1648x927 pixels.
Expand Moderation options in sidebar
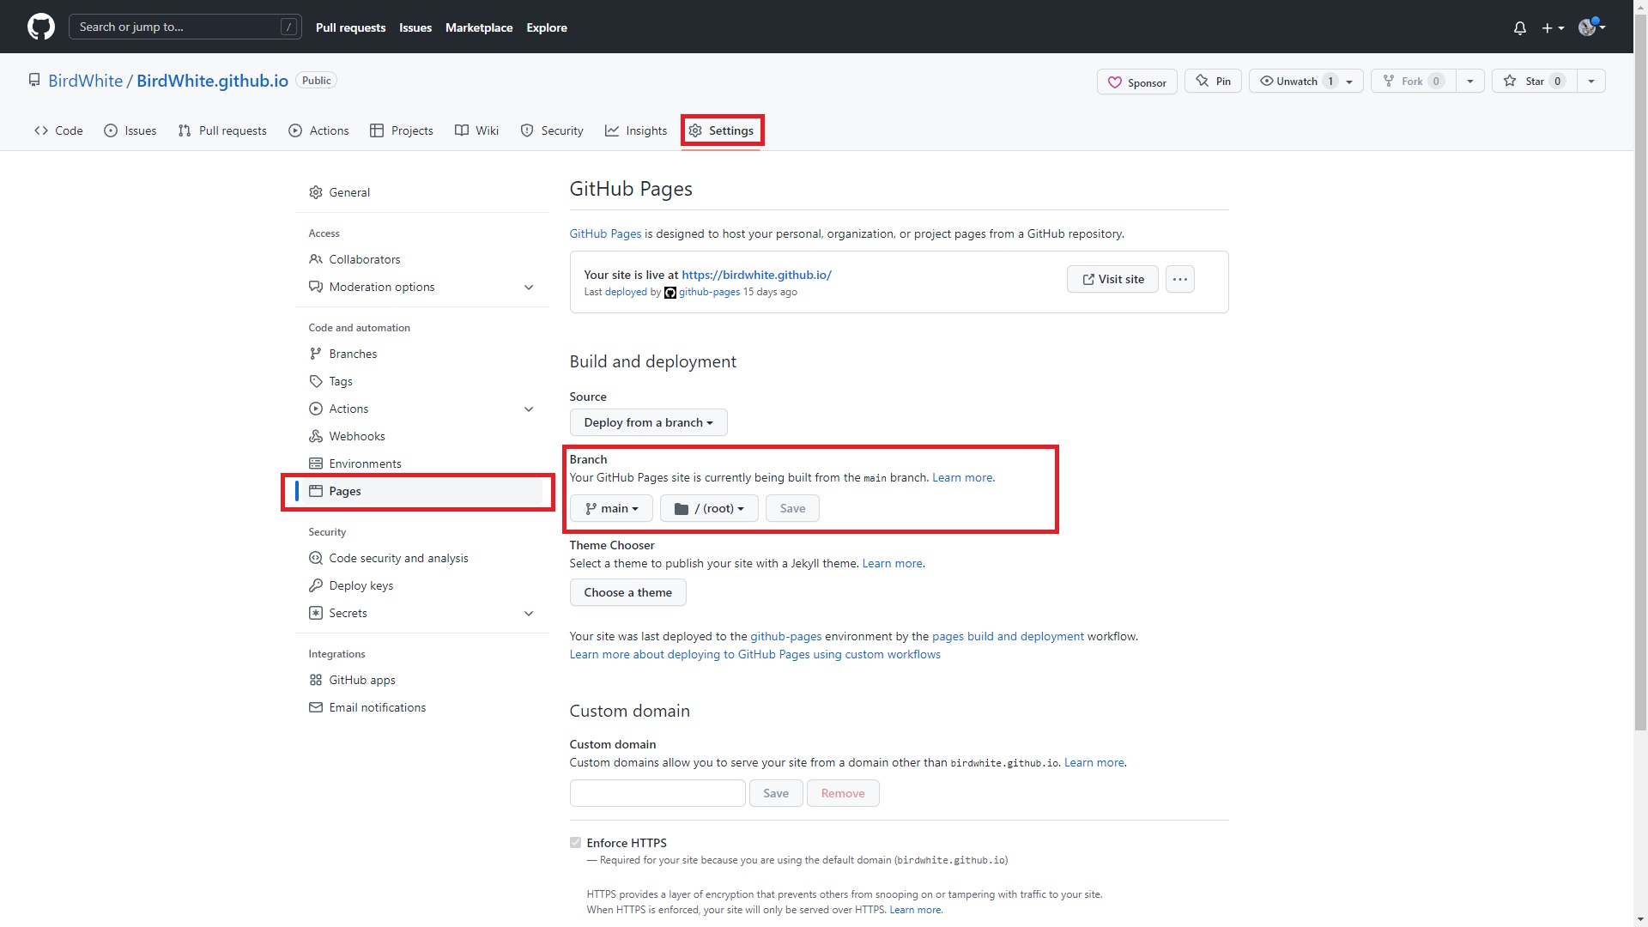click(x=529, y=287)
